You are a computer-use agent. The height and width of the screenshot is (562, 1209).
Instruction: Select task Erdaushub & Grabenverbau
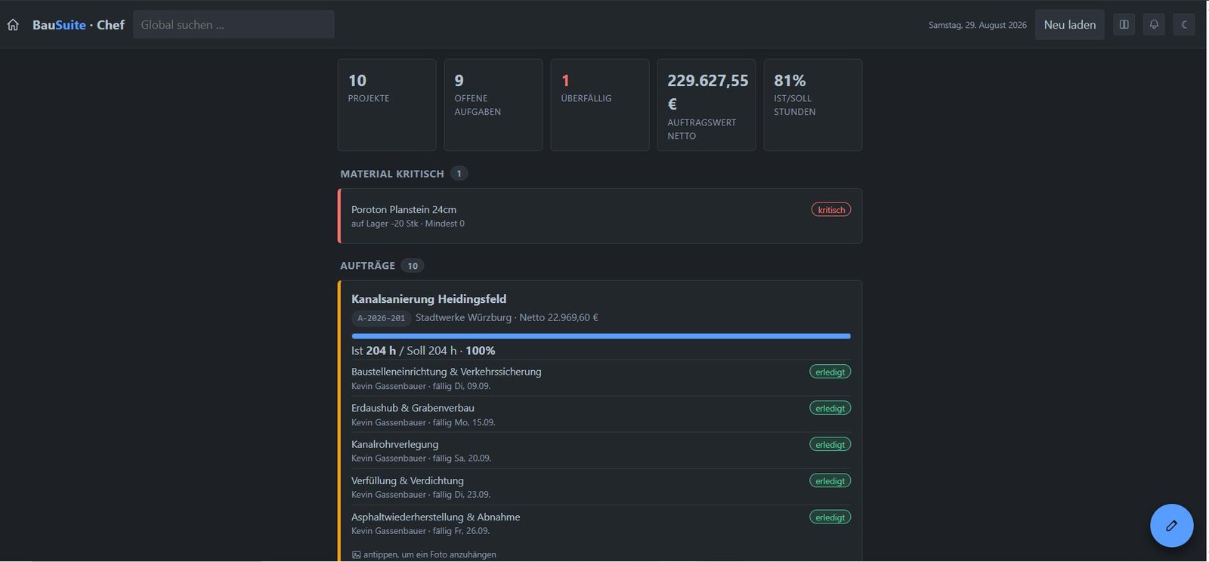(601, 414)
